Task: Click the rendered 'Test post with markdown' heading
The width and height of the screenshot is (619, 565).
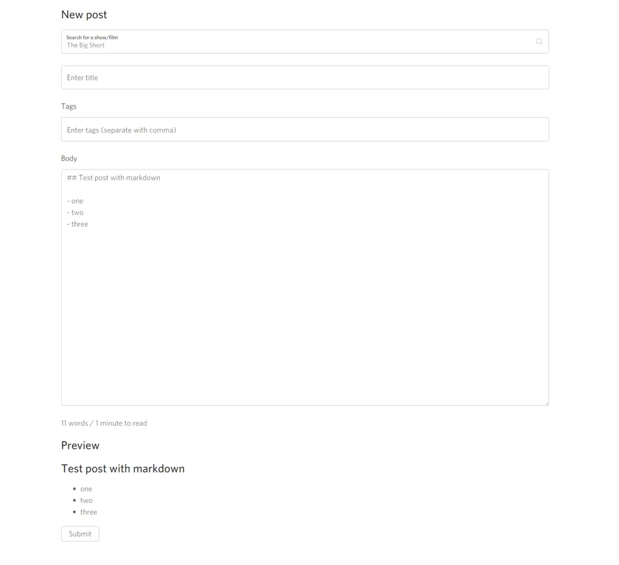Action: (x=123, y=469)
